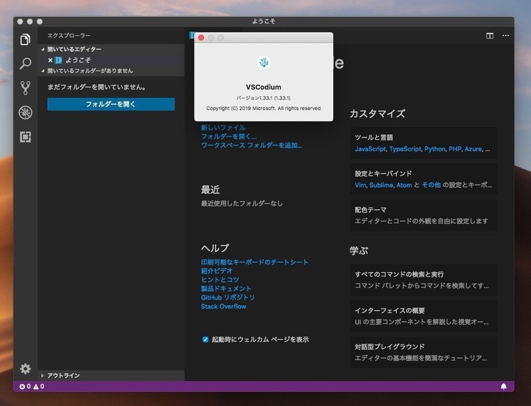Click errors and warnings status indicator

click(32, 386)
